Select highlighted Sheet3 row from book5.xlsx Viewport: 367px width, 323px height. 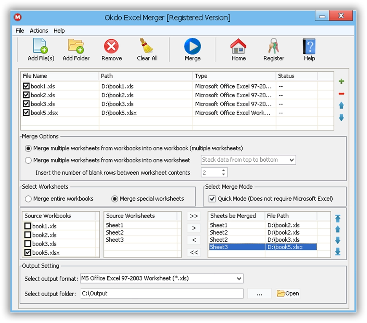click(263, 247)
